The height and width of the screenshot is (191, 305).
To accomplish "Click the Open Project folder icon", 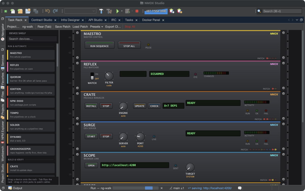I will pyautogui.click(x=28, y=11).
